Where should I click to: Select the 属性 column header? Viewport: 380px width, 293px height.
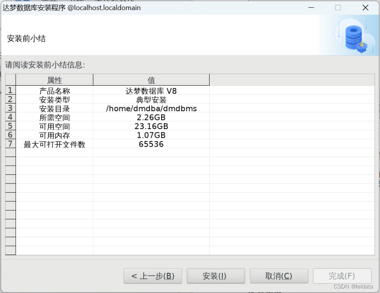point(54,80)
